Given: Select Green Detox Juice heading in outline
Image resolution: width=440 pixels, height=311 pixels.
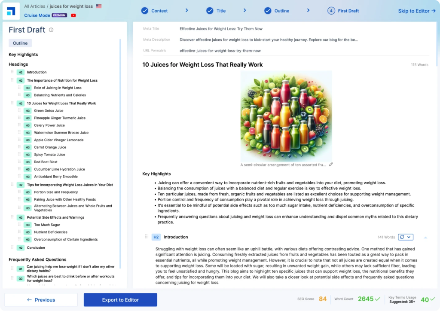Looking at the screenshot, I should click(x=49, y=111).
